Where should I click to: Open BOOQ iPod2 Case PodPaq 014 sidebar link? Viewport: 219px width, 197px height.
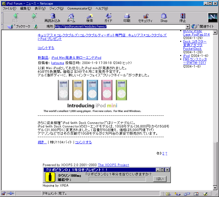click(x=196, y=33)
